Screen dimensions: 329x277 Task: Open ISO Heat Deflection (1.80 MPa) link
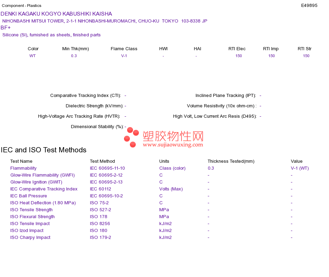click(x=43, y=203)
